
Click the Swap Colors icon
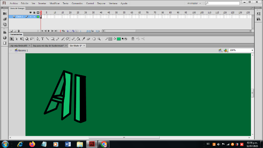(126, 39)
